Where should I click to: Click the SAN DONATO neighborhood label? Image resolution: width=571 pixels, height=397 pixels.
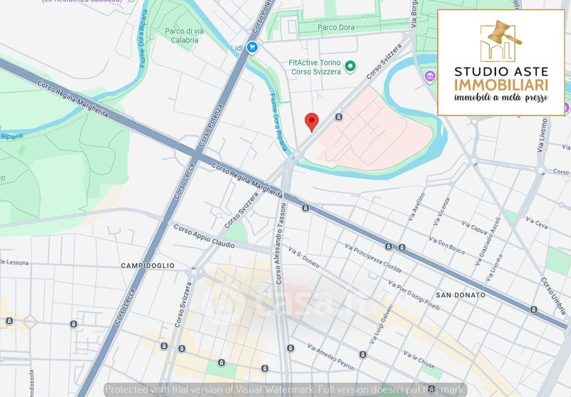[x=460, y=294]
